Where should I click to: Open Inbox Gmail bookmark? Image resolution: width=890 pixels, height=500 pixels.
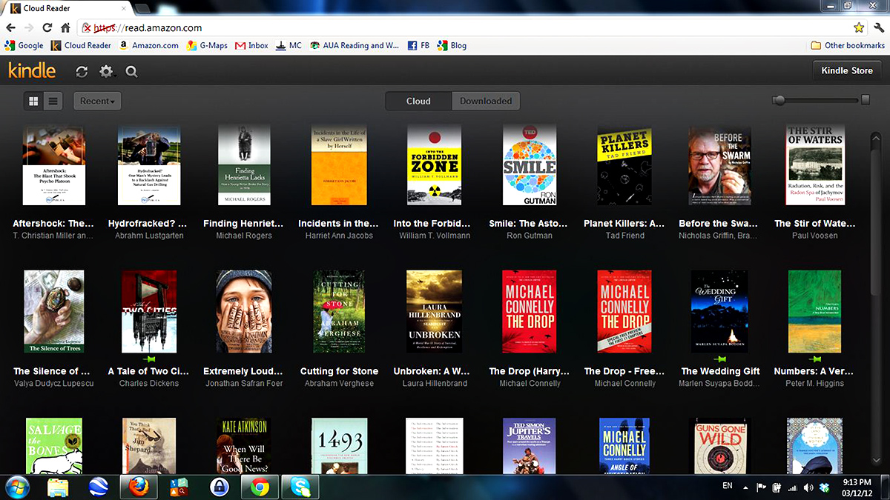point(251,45)
